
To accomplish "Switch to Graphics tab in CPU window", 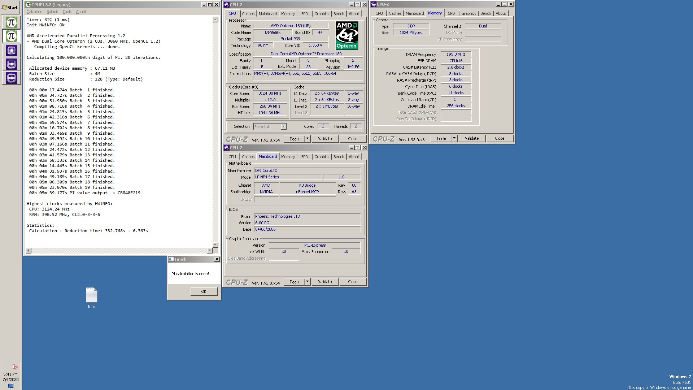I will (x=322, y=14).
